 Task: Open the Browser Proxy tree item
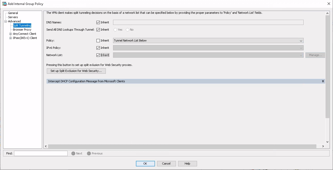click(x=22, y=30)
